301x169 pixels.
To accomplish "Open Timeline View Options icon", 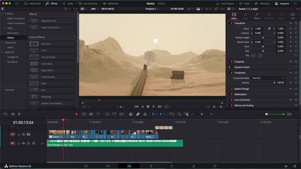I will coord(5,114).
